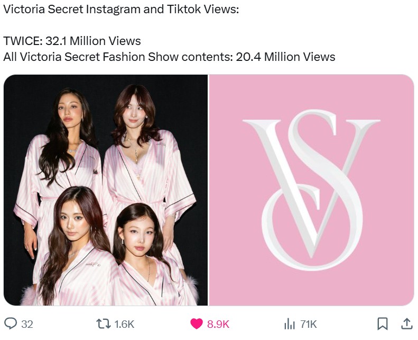Repost using the retweet arrows icon
Screen dimensions: 418x340
[104, 324]
